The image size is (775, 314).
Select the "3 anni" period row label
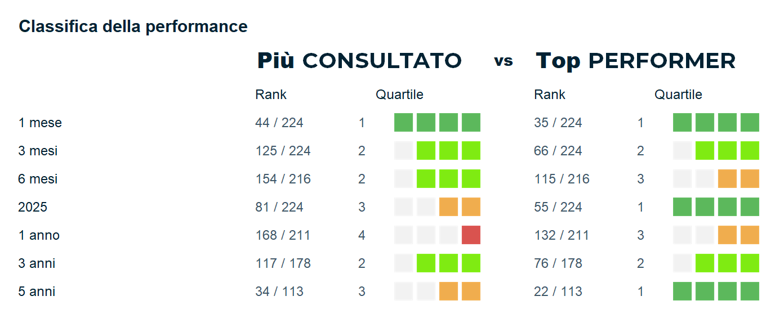[x=37, y=263]
